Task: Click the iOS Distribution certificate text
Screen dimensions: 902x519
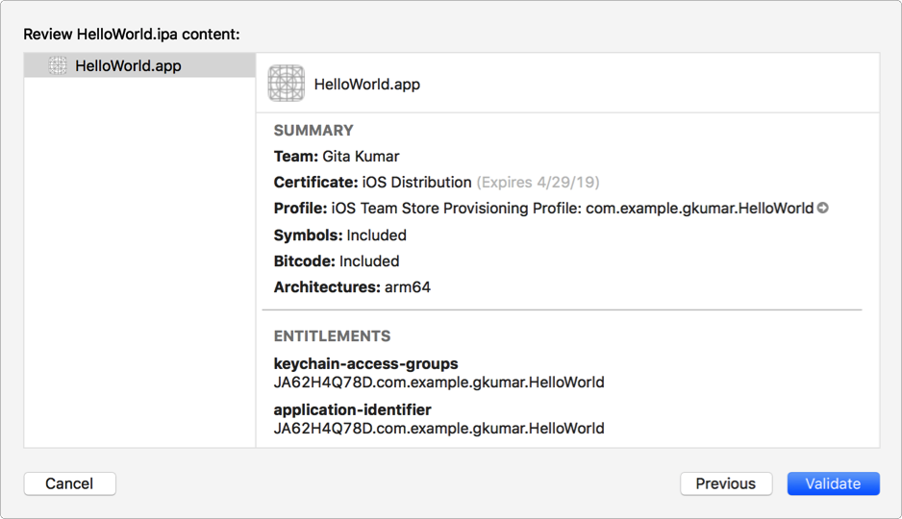Action: coord(416,183)
